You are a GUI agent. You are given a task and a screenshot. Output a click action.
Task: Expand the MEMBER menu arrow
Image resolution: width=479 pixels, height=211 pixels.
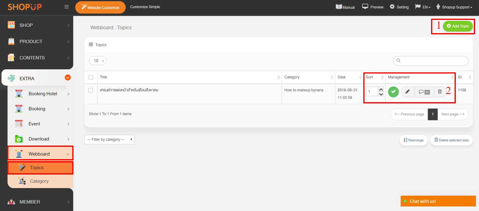68,202
